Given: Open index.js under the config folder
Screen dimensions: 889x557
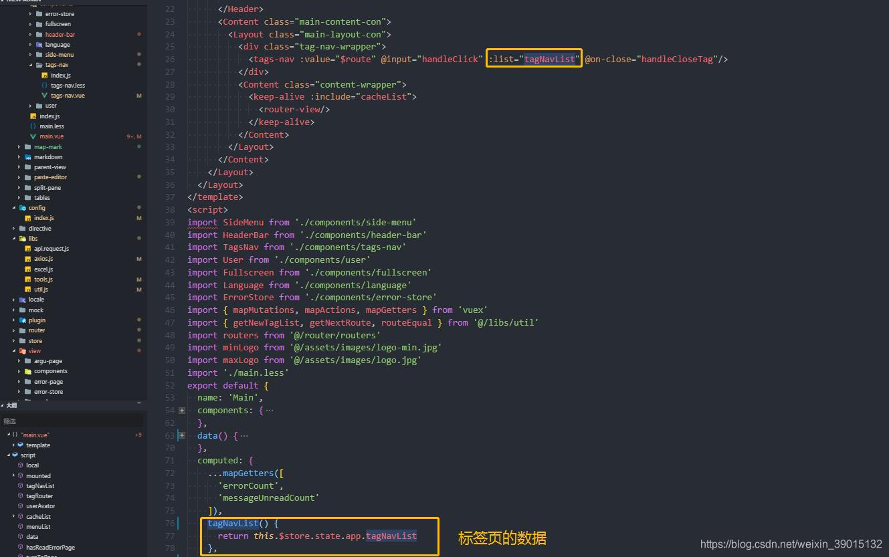Looking at the screenshot, I should (44, 218).
